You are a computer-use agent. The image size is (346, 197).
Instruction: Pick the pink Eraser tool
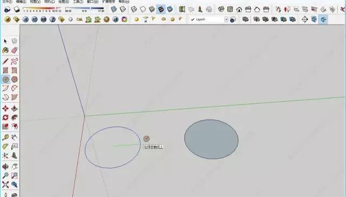coord(14,51)
